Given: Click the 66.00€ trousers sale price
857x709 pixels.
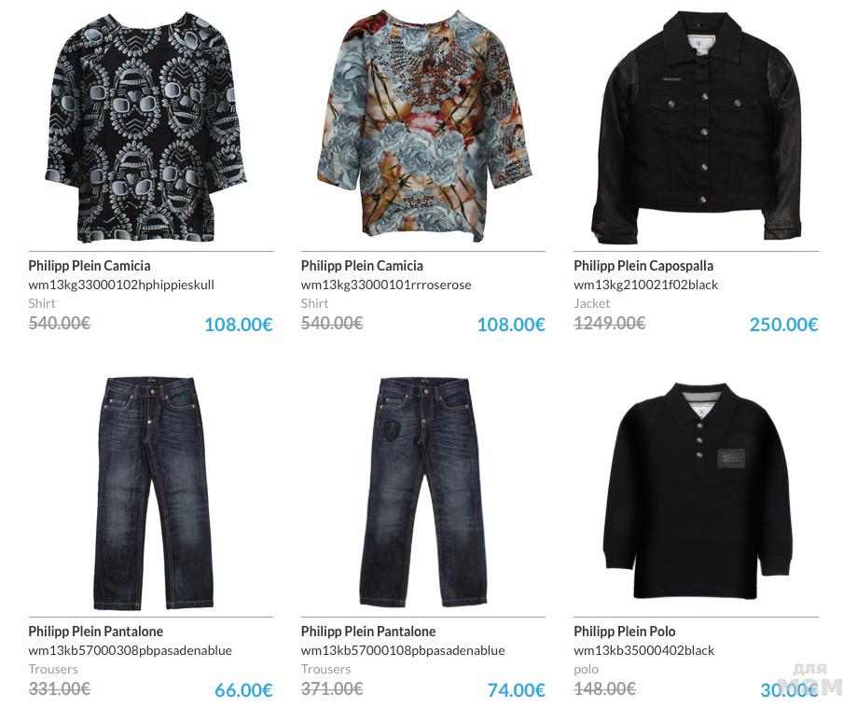Looking at the screenshot, I should 243,690.
